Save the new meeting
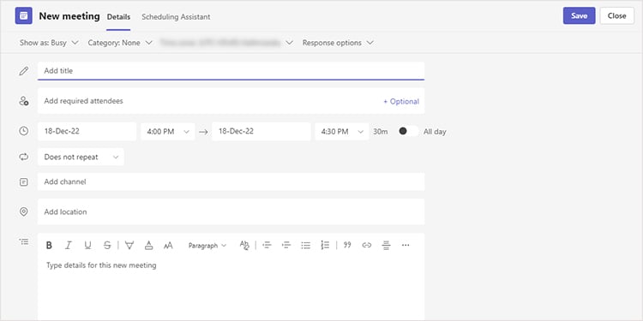Image resolution: width=643 pixels, height=321 pixels. click(x=579, y=16)
